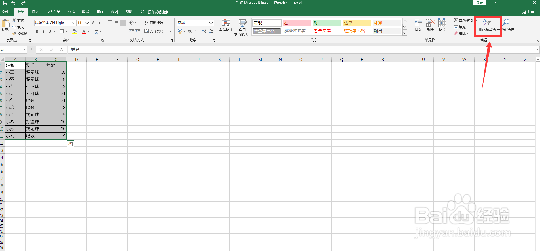The height and width of the screenshot is (251, 540).
Task: Open the phonetic guide wén tool
Action: click(96, 31)
